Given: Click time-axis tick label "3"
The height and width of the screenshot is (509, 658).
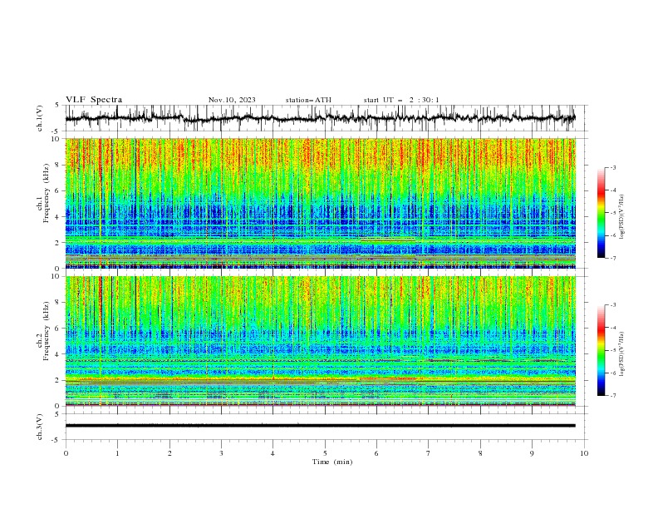Looking at the screenshot, I should pos(221,453).
